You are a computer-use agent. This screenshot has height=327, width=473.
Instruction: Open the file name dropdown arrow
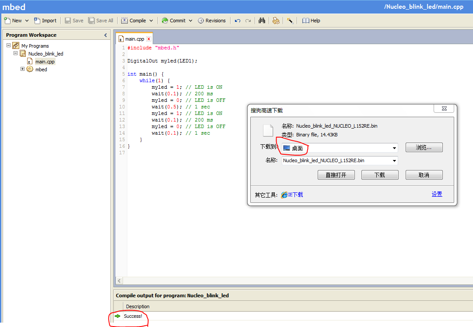point(394,160)
